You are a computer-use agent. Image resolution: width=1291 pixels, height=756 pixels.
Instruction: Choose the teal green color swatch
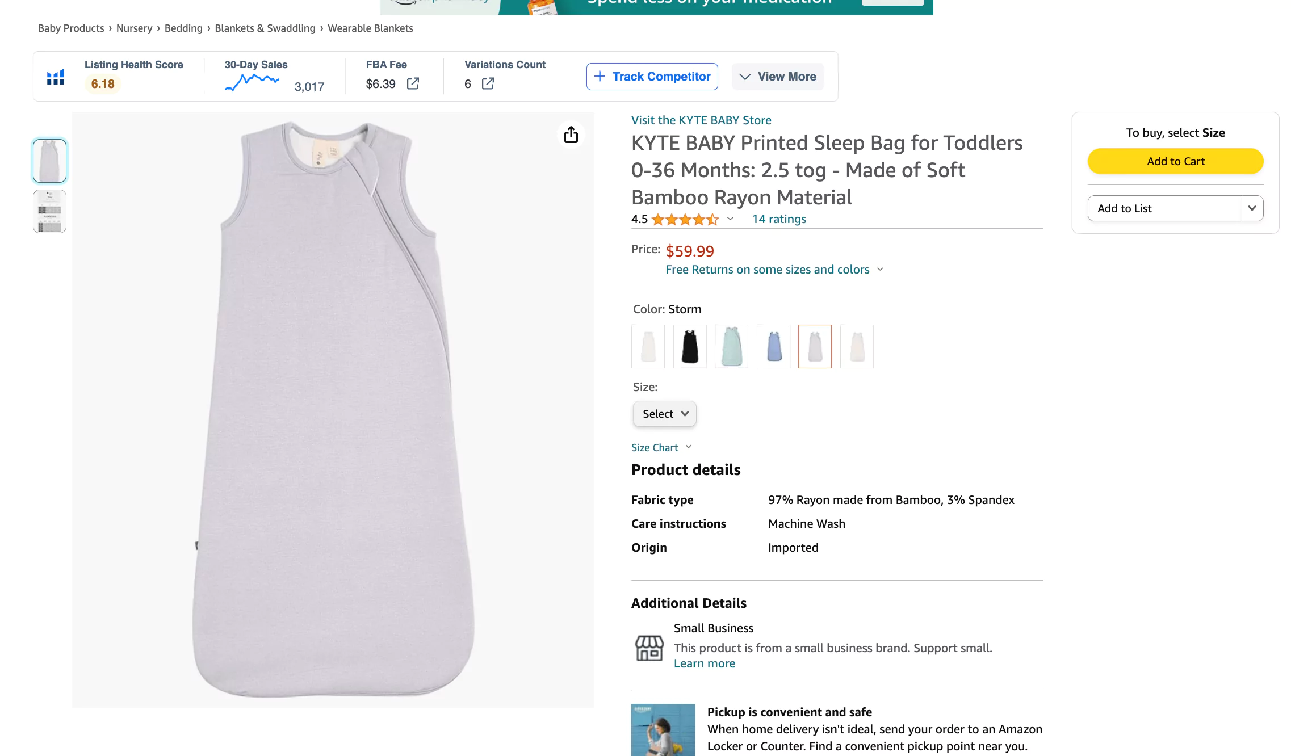click(x=731, y=346)
